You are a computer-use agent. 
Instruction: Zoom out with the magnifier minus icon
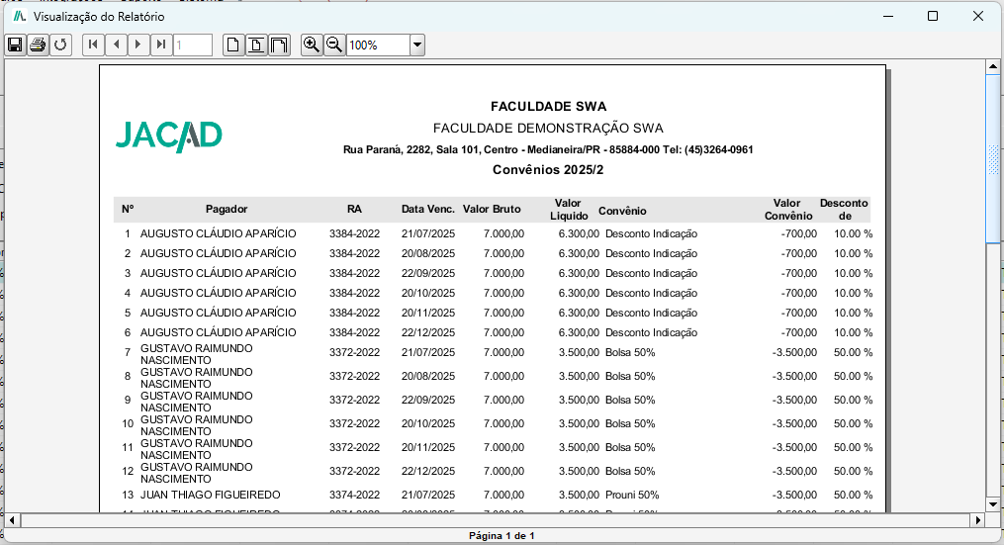(x=334, y=45)
